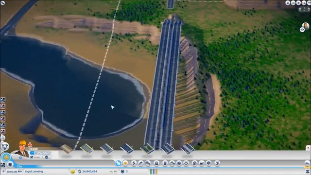Open the last menu icon right of Parks
311x175 pixels.
coord(217,163)
